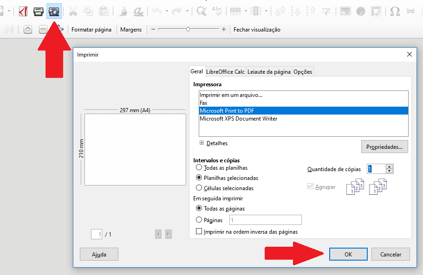Image resolution: width=423 pixels, height=275 pixels.
Task: Select the Células selecionadas radio button
Action: click(199, 188)
